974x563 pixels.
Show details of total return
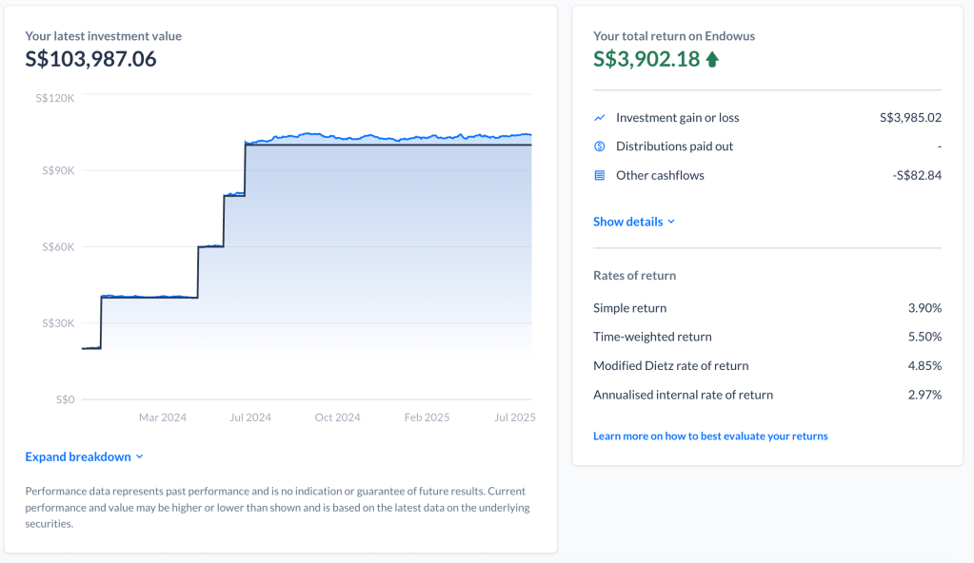point(627,222)
